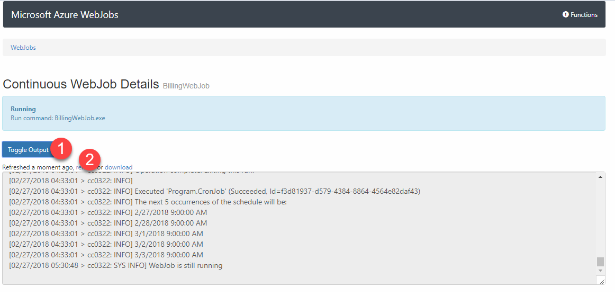
Task: Open the WebJobs breadcrumb link
Action: click(23, 48)
